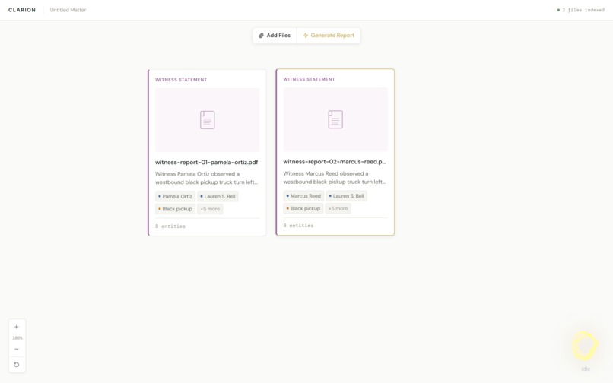Viewport: 613px width, 383px height.
Task: Click the 2 files indexed status
Action: pos(580,10)
